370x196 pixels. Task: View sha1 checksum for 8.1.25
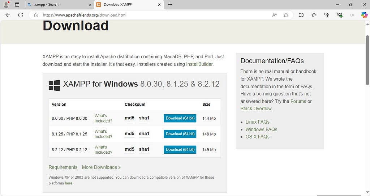[144, 133]
